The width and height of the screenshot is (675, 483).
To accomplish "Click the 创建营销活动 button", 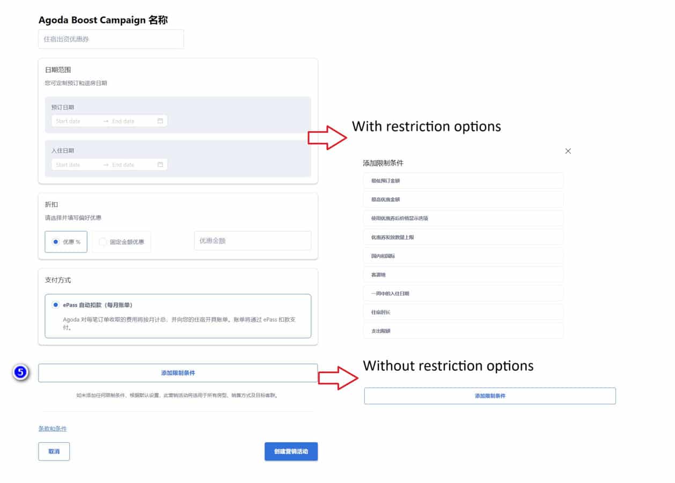I will tap(291, 451).
